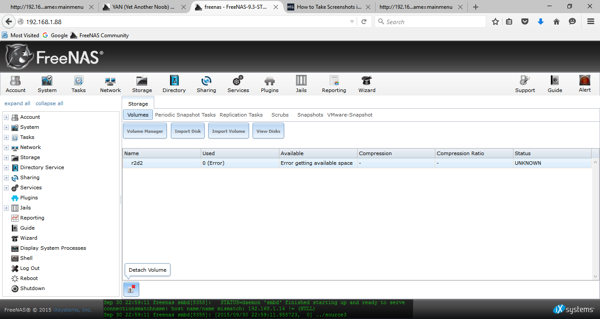This screenshot has width=600, height=319.
Task: Open a new browser tab
Action: click(x=475, y=7)
